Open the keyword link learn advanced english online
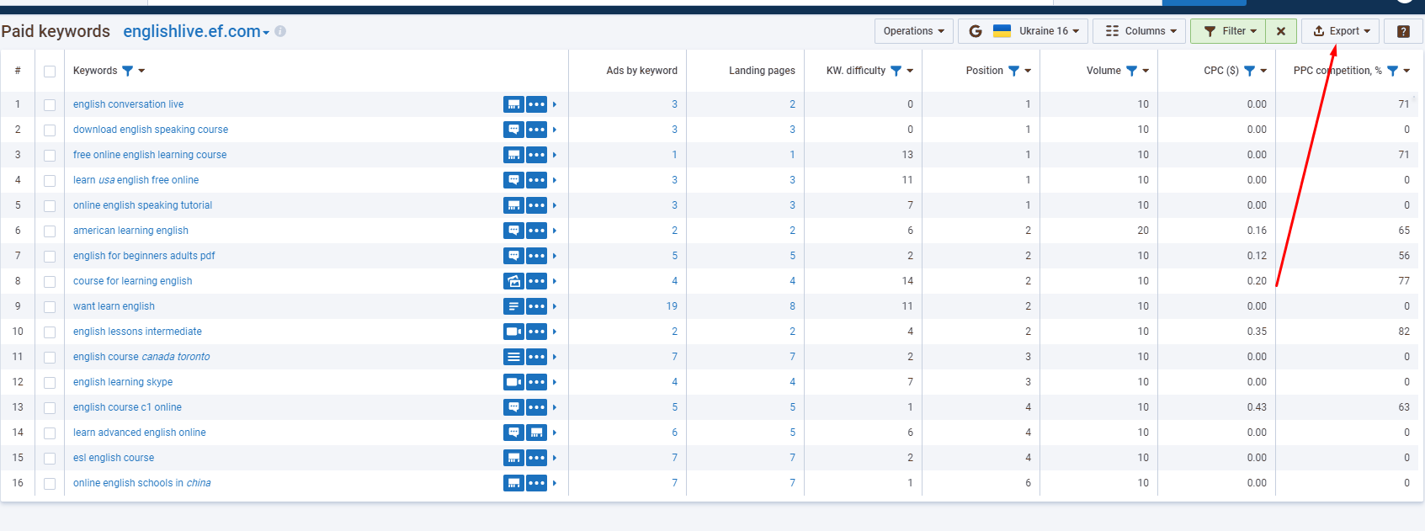1425x531 pixels. pyautogui.click(x=140, y=433)
